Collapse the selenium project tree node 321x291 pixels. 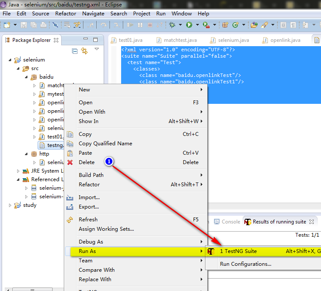click(x=10, y=60)
